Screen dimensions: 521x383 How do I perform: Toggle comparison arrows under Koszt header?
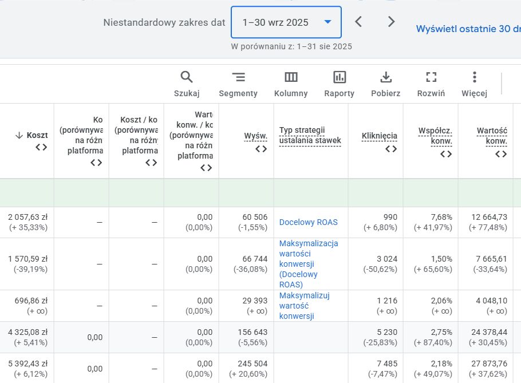[x=41, y=147]
